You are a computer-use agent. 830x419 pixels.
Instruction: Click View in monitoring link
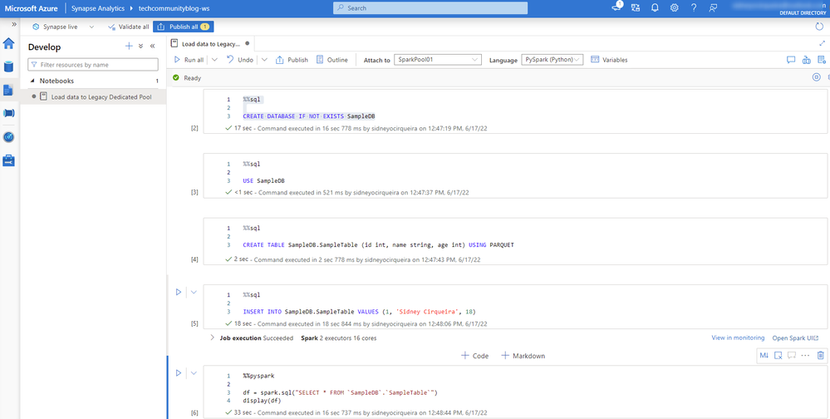[738, 338]
